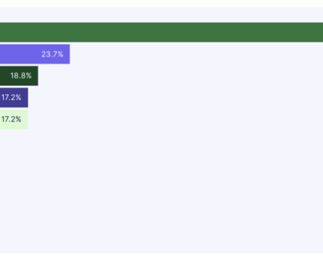Image resolution: width=323 pixels, height=261 pixels.
Task: Click the 23.7% value label
Action: [52, 54]
